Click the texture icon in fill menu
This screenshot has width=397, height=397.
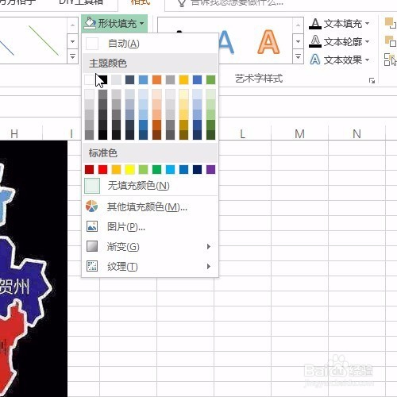click(92, 266)
